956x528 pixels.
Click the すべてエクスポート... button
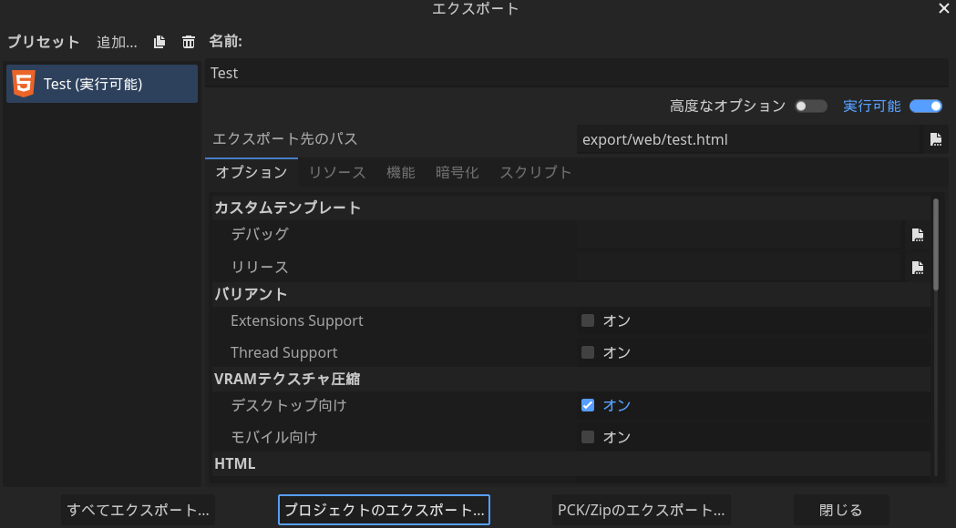point(138,510)
